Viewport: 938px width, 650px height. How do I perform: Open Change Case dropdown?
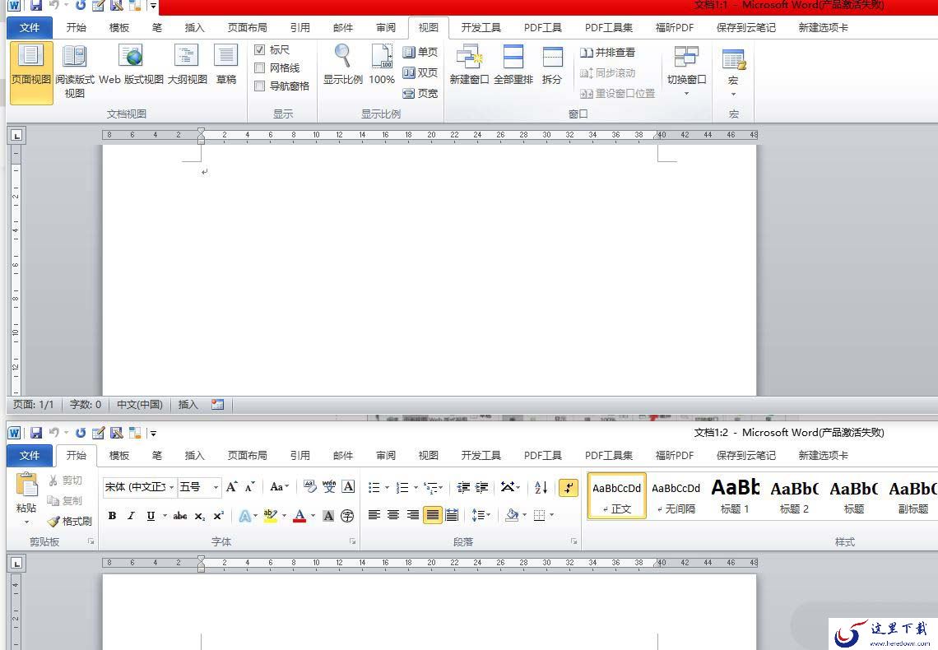pyautogui.click(x=280, y=487)
